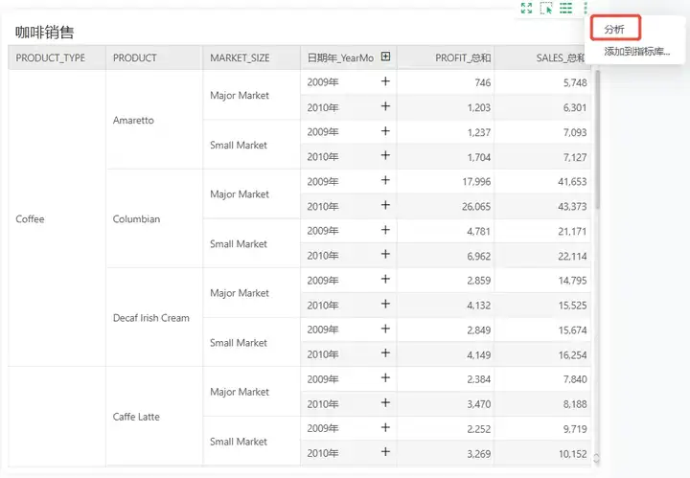
Task: Click plus icon in row with profit 2,859
Action: pyautogui.click(x=385, y=279)
